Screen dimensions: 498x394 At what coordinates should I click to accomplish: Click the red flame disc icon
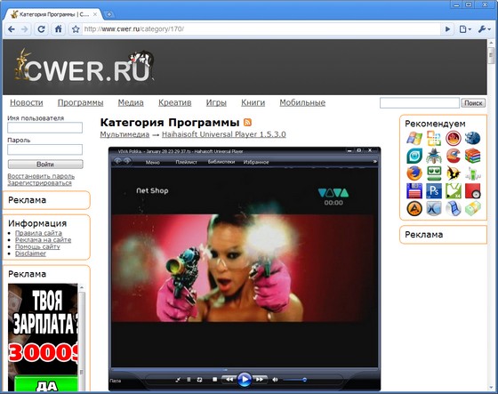click(x=454, y=138)
